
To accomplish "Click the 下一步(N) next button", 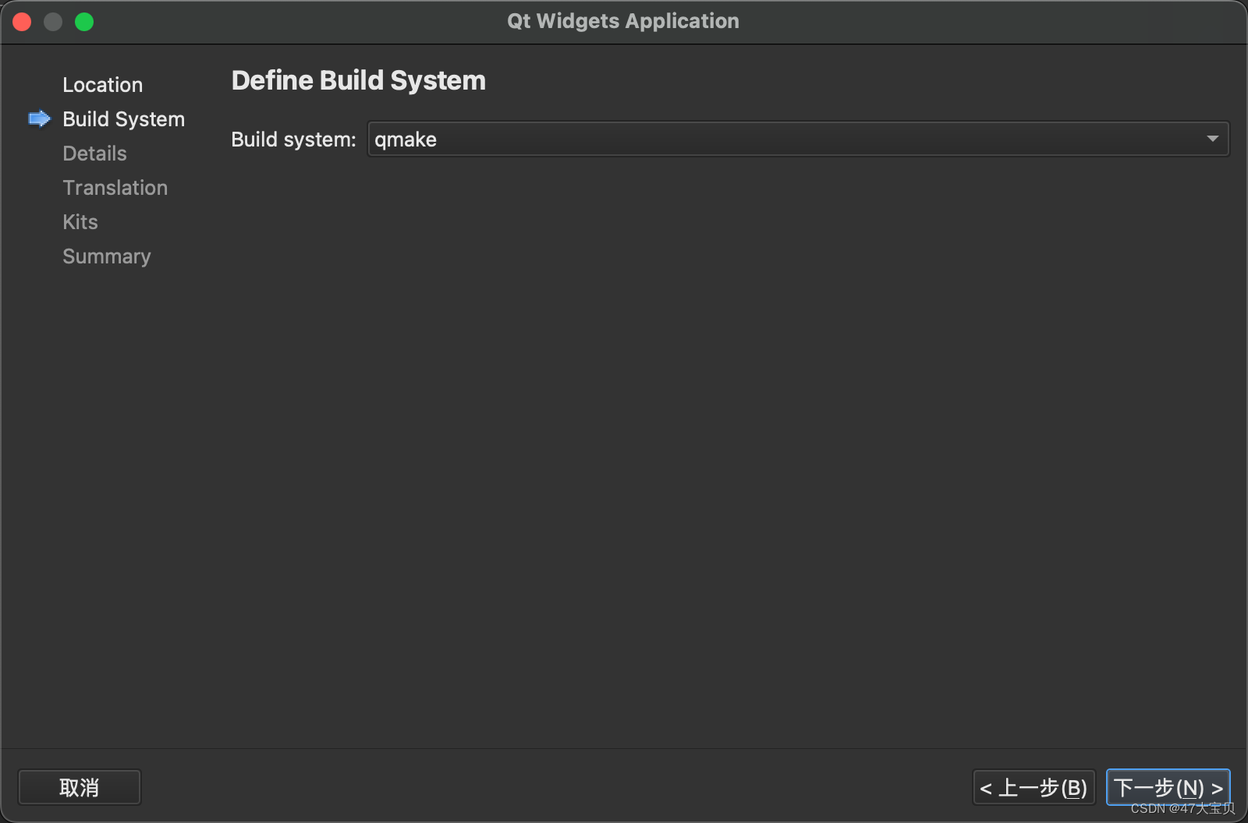I will [1168, 787].
